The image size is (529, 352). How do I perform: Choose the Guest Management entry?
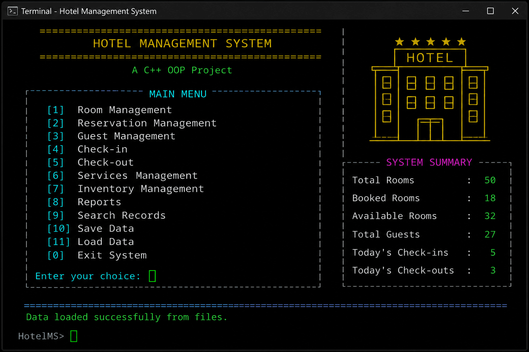click(x=111, y=136)
